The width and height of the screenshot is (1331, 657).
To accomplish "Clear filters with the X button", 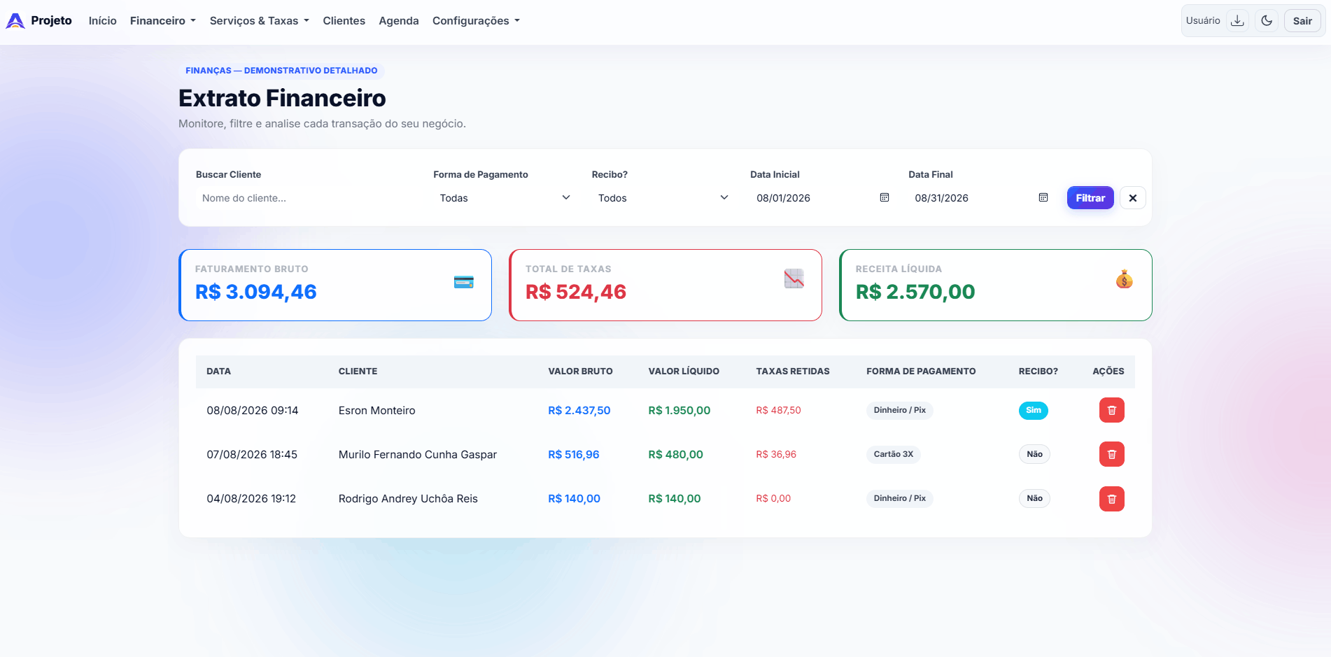I will point(1133,198).
